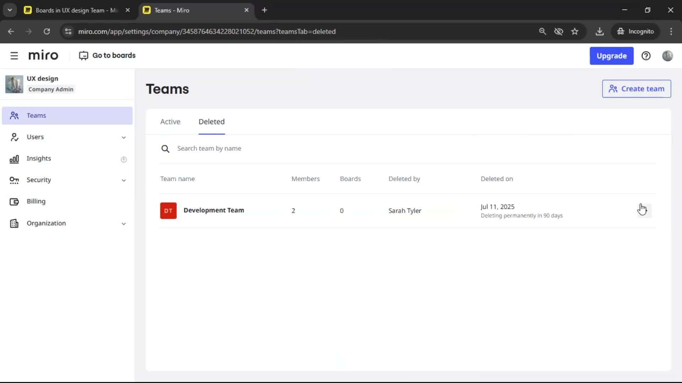This screenshot has width=682, height=383.
Task: Click the address bar URL
Action: pos(207,32)
